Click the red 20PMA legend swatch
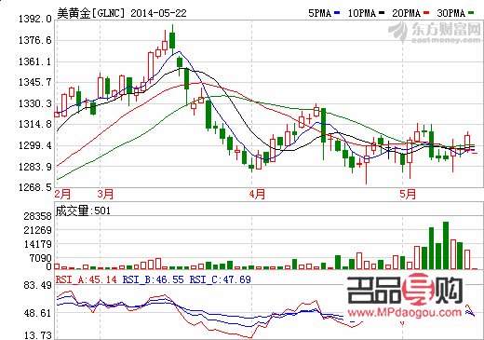This screenshot has height=340, width=484. [x=426, y=13]
